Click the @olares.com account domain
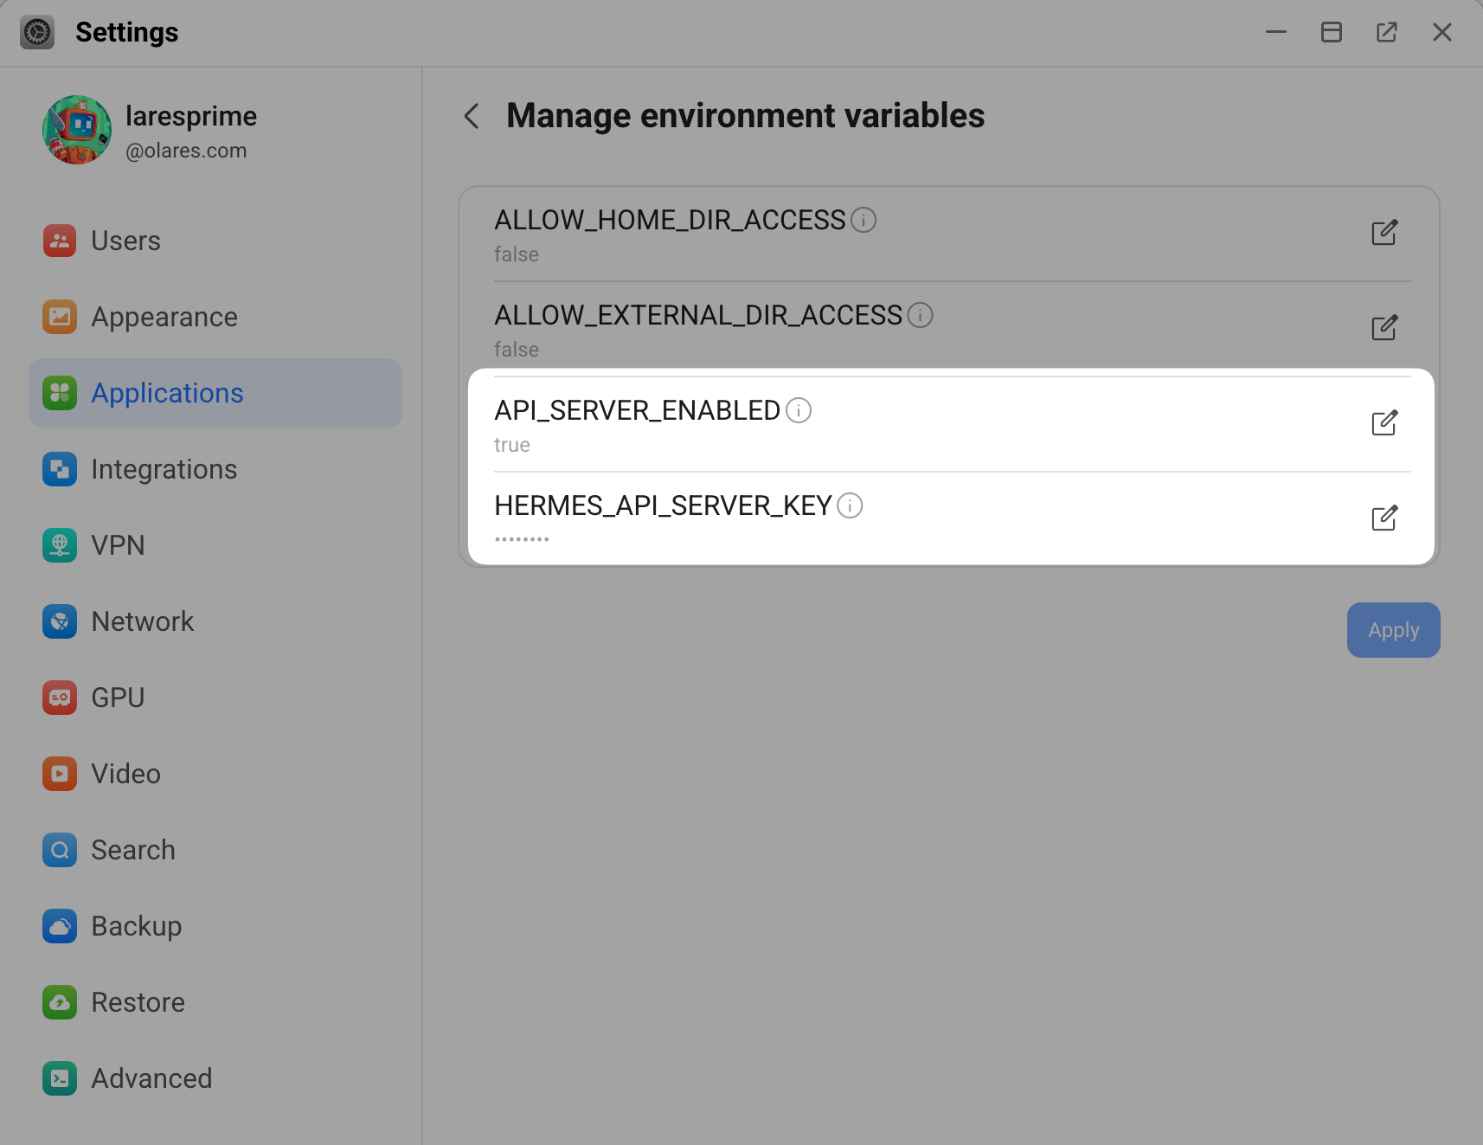Image resolution: width=1483 pixels, height=1145 pixels. point(186,151)
